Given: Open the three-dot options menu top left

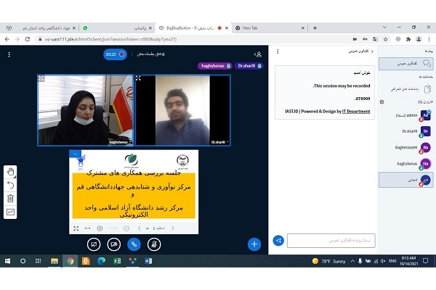Looking at the screenshot, I should [9, 54].
